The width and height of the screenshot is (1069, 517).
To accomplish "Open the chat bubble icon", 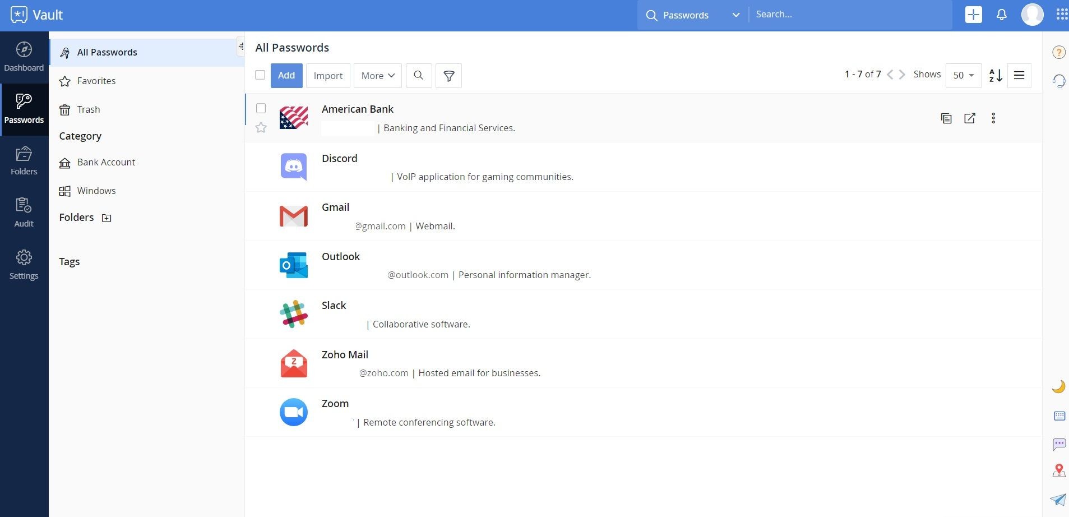I will pos(1059,444).
